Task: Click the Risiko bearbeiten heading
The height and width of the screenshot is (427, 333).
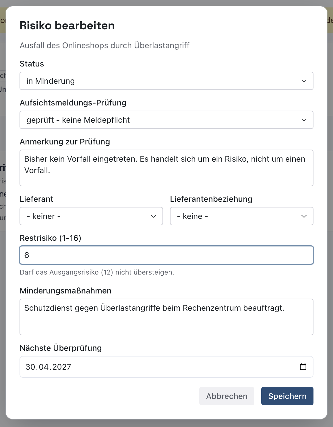Action: pyautogui.click(x=67, y=26)
